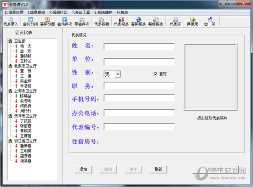This screenshot has height=187, width=253.
Task: Select delegate 陈锦益 in the tree
Action: [26, 96]
